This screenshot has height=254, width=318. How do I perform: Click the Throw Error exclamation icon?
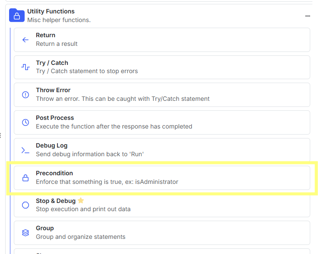pos(25,95)
